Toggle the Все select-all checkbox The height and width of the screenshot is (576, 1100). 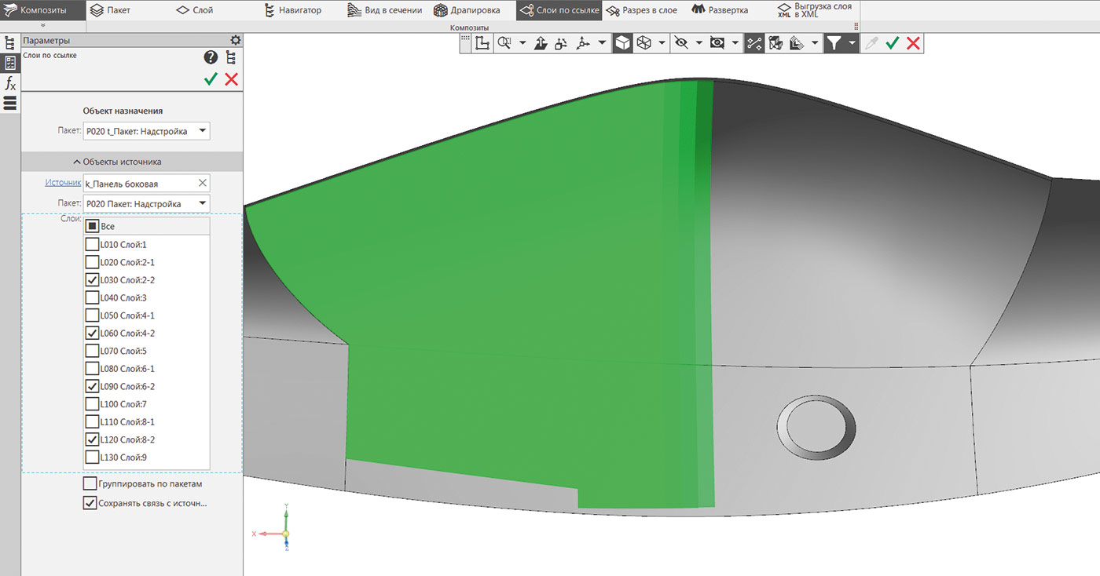92,227
